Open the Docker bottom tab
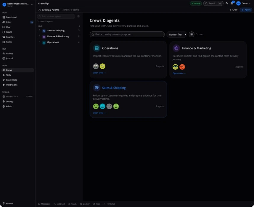Screen dimensions: 254x207 pos(85,204)
